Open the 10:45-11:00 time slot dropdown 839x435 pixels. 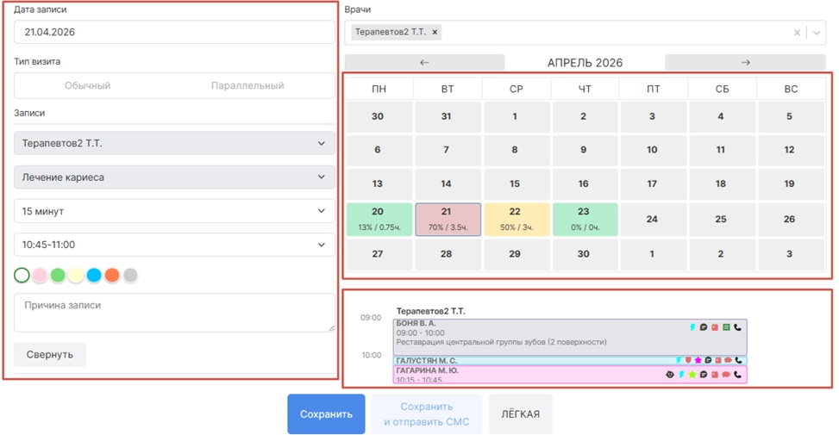tap(174, 245)
